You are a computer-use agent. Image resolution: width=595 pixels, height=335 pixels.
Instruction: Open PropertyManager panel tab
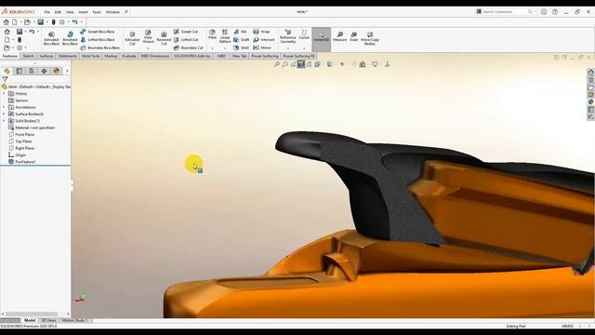point(19,71)
